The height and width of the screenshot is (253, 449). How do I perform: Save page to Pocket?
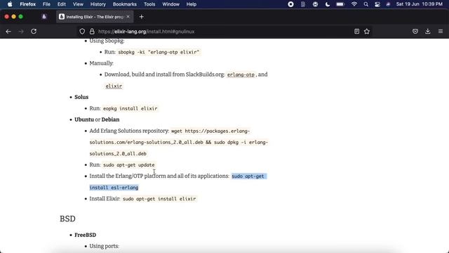415,32
